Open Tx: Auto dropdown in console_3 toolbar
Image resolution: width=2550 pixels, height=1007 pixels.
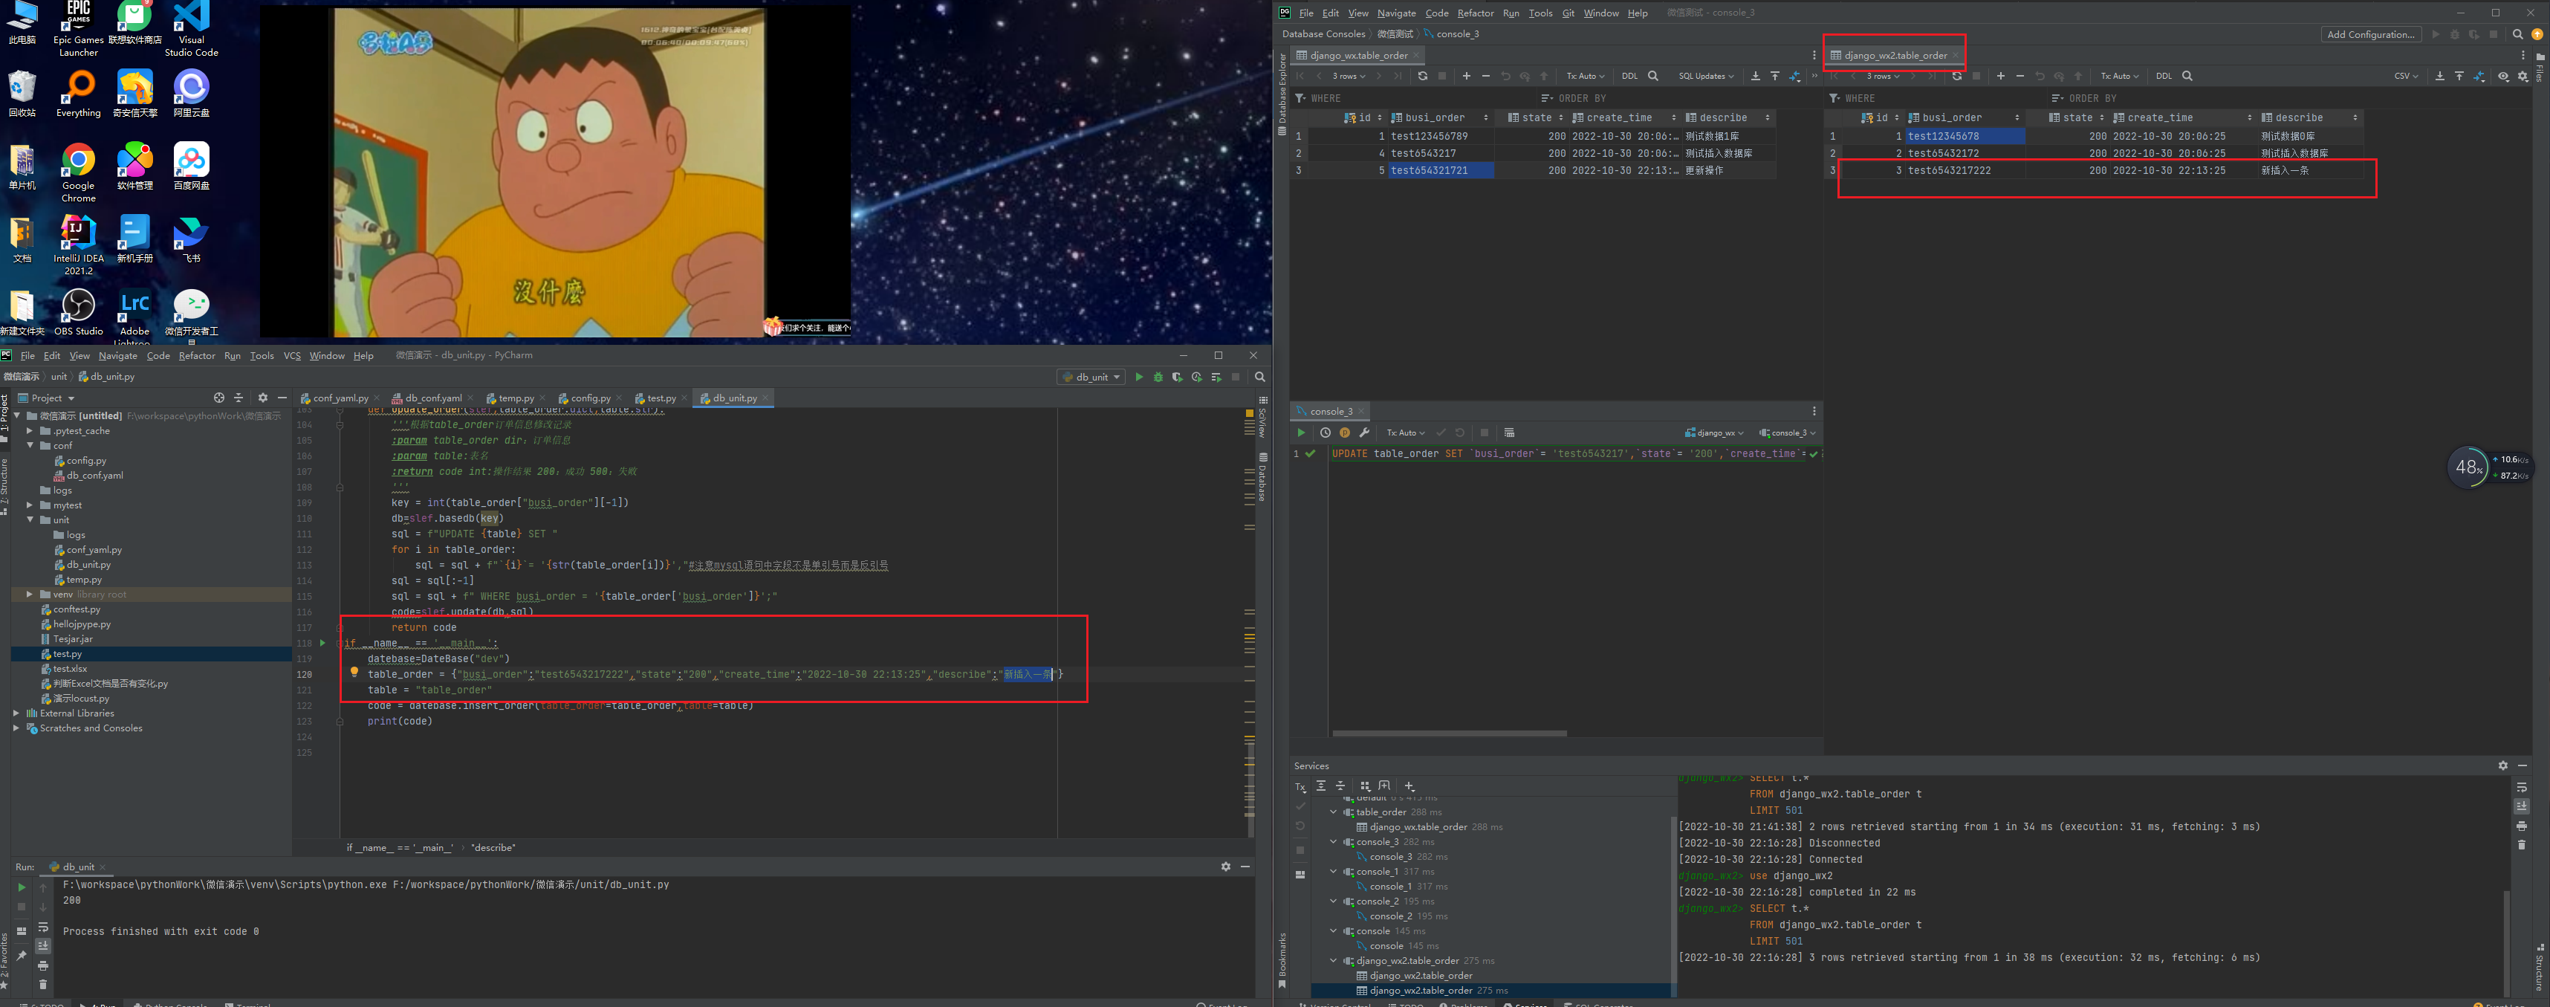tap(1406, 433)
